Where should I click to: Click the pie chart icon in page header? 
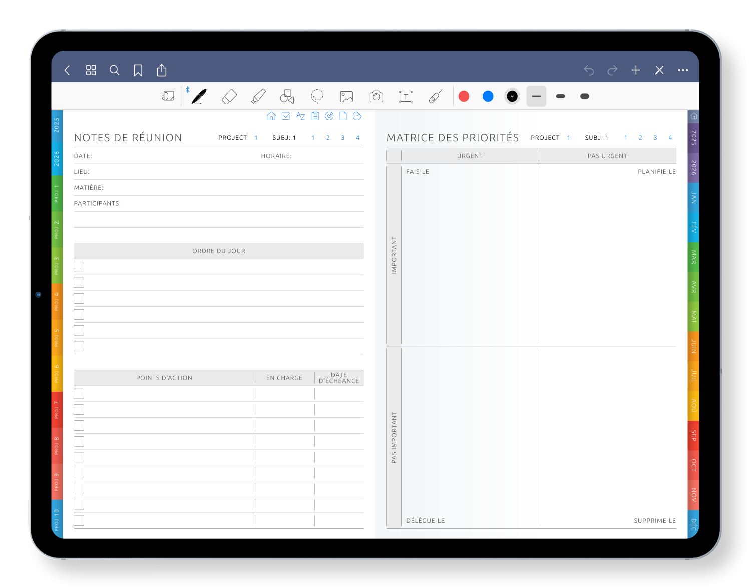pos(357,116)
